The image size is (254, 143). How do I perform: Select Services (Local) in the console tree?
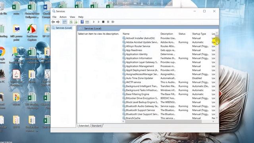click(63, 28)
